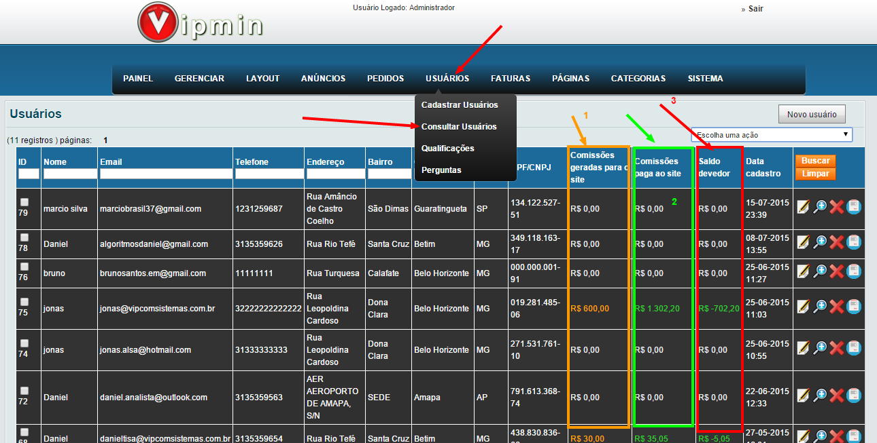This screenshot has height=443, width=877.
Task: Edit user marcio silva with the pencil icon
Action: pos(803,207)
